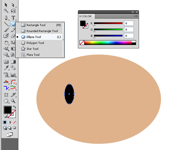This screenshot has width=170, height=150.
Task: Click the Swap Fill and Stroke arrows
Action: point(15,107)
